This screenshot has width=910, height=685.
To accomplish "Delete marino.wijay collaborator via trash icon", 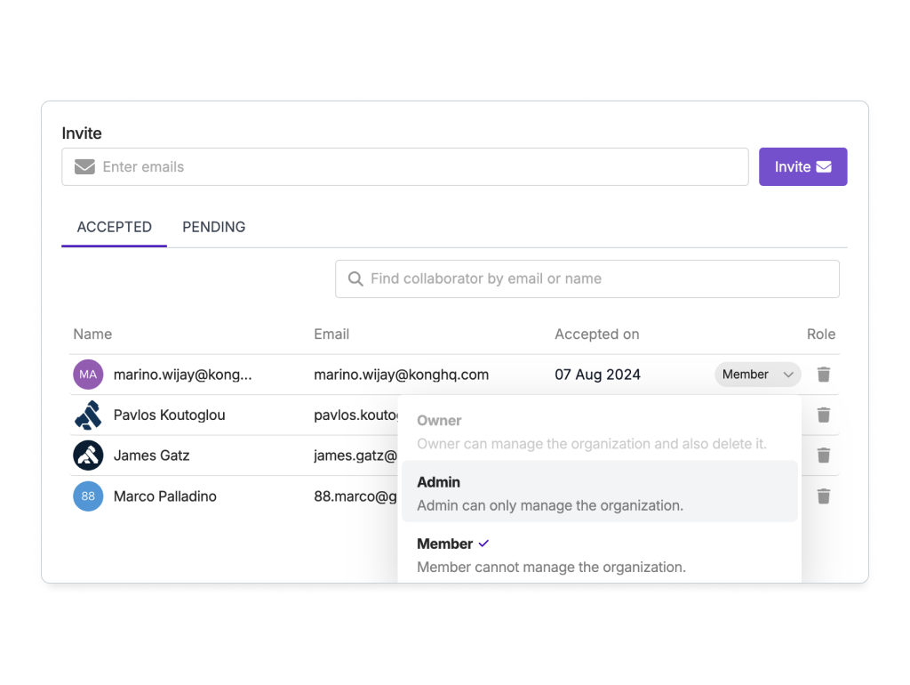I will coord(823,375).
